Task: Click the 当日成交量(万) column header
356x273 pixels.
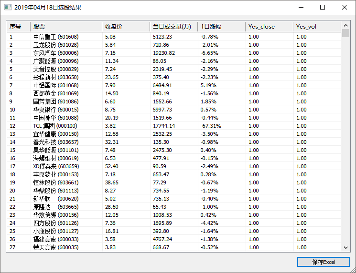Action: [173, 27]
